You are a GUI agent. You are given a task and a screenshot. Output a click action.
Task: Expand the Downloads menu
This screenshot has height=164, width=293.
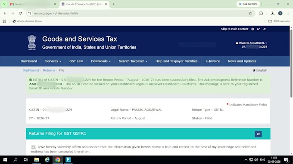click(101, 61)
